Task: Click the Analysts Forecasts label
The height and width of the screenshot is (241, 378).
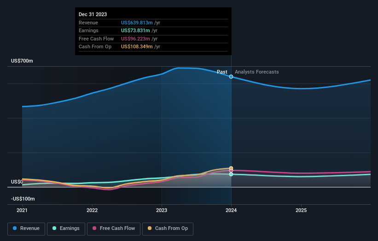Action: click(257, 72)
